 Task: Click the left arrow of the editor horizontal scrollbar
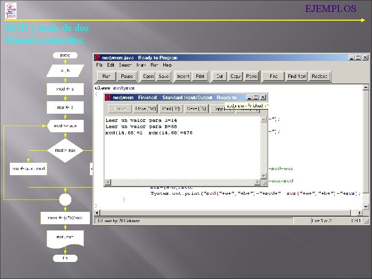97,212
